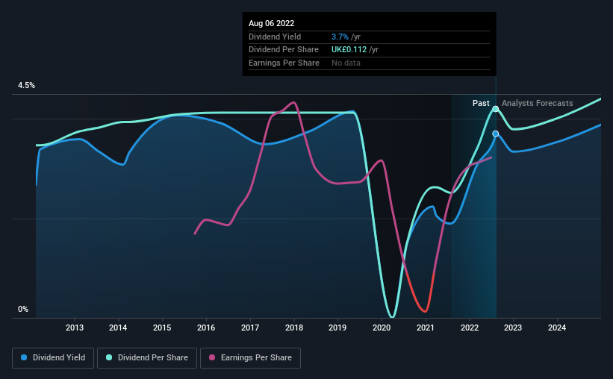Click the 2021 x-axis year label

point(426,328)
